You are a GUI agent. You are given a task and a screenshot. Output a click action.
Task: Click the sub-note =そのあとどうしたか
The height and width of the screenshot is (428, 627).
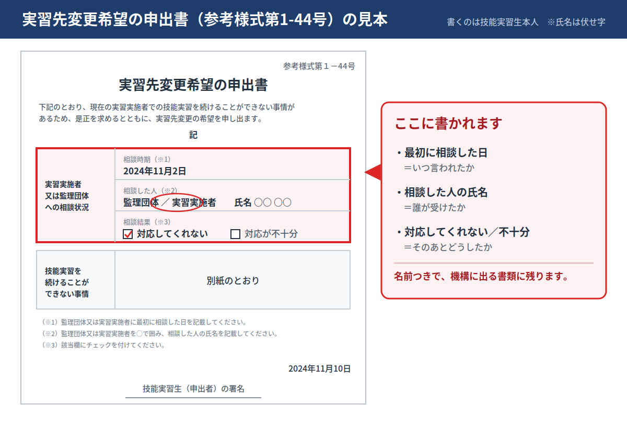click(x=448, y=247)
